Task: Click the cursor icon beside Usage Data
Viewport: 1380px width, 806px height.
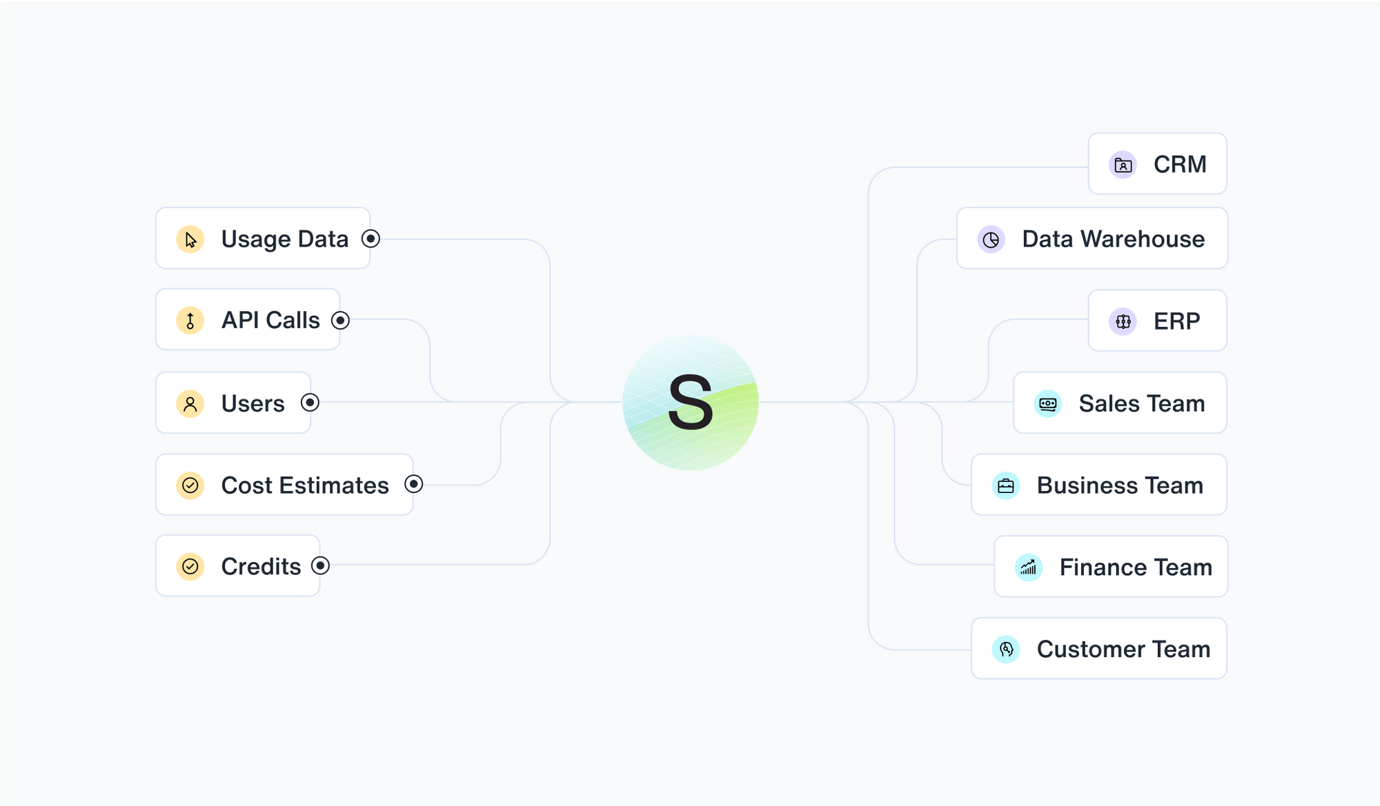Action: (190, 239)
